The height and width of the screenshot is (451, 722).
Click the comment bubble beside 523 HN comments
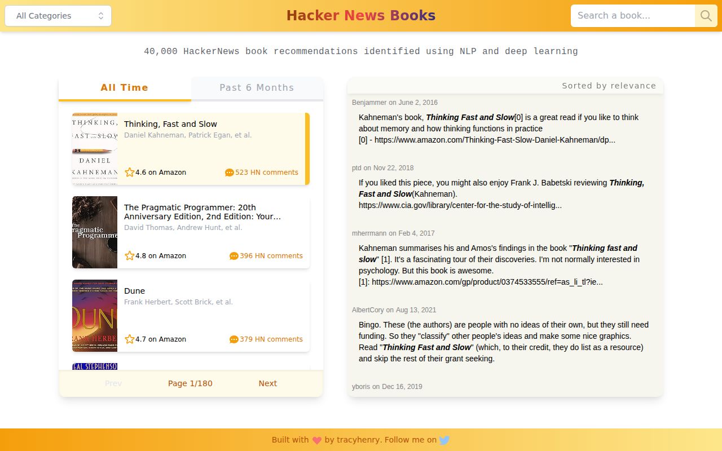(x=230, y=173)
